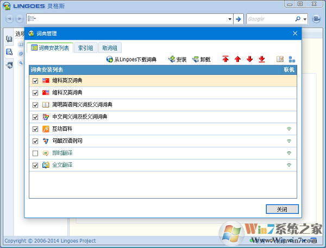The image size is (326, 248).
Task: Uncheck the 维科英汉词典 checkbox
Action: 35,81
